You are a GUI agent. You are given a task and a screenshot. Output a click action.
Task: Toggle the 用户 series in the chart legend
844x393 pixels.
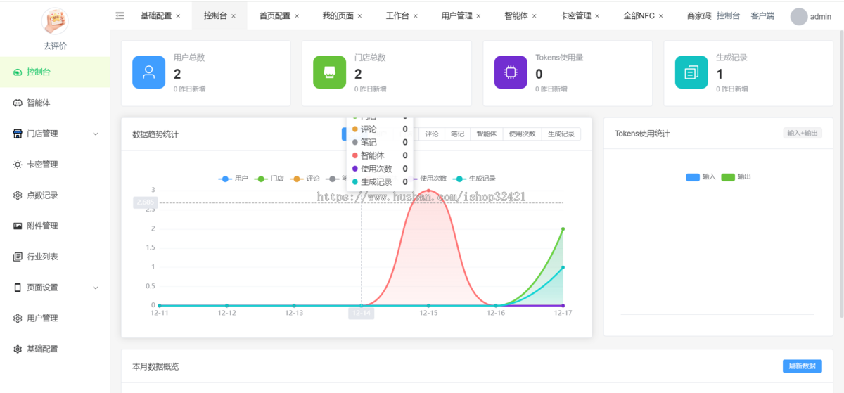click(234, 179)
